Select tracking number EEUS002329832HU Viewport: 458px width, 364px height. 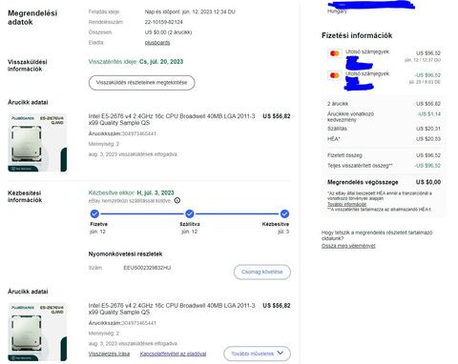coord(147,268)
